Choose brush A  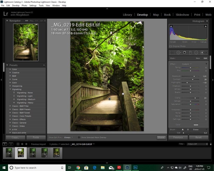[x=183, y=130]
